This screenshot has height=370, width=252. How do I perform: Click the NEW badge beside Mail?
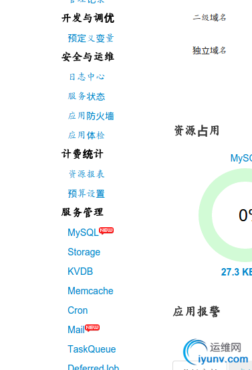[x=92, y=328]
